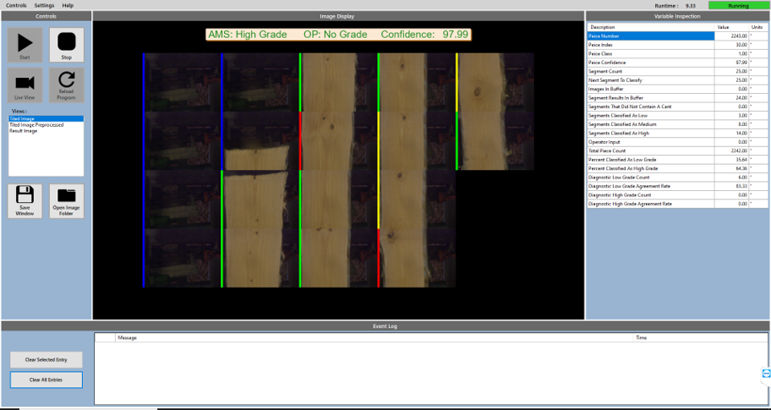Select Segments That Did Not Contain A Cant
Screen dimensions: 771x410
[677, 107]
